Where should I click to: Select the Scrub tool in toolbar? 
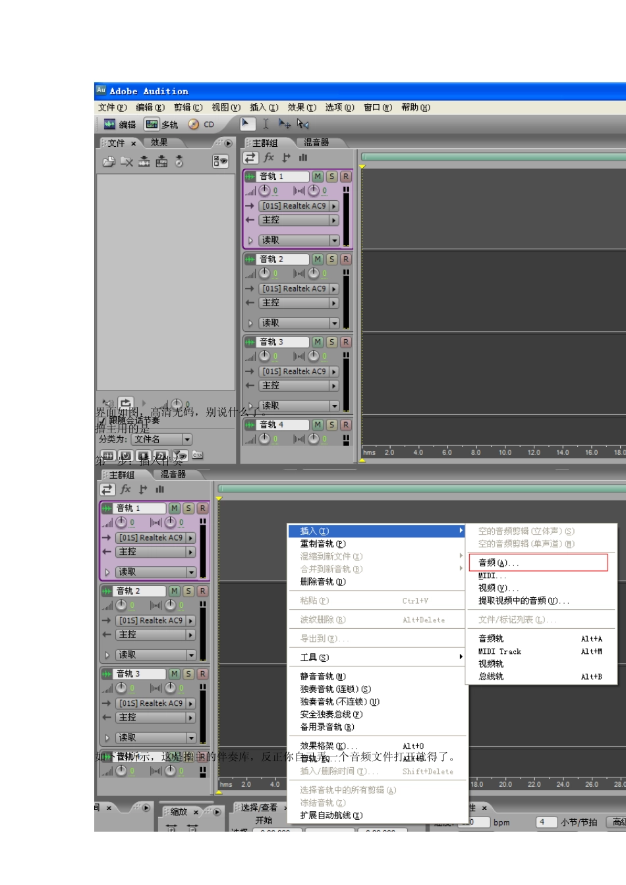point(302,124)
